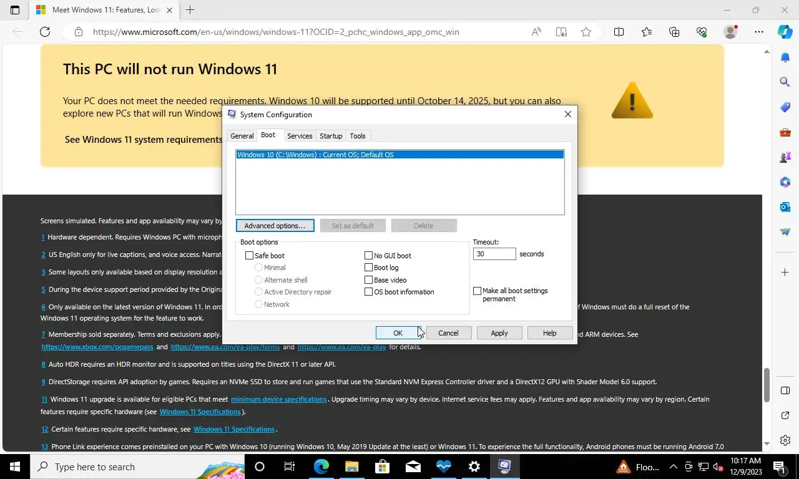This screenshot has width=799, height=479.
Task: Open sidebar Games chess icon
Action: (785, 157)
